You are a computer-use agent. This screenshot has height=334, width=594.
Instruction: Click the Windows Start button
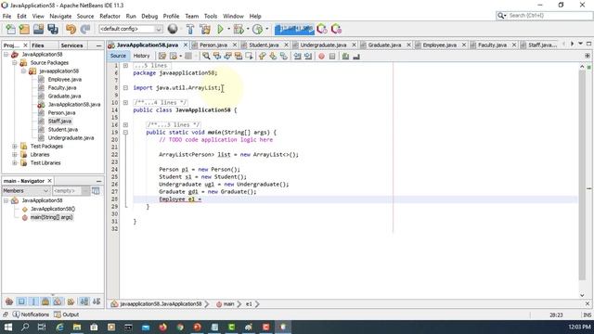coord(8,327)
